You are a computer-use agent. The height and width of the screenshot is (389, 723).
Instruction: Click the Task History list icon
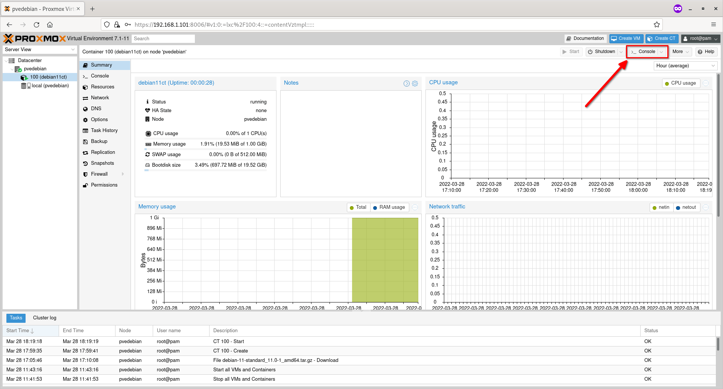coord(85,131)
